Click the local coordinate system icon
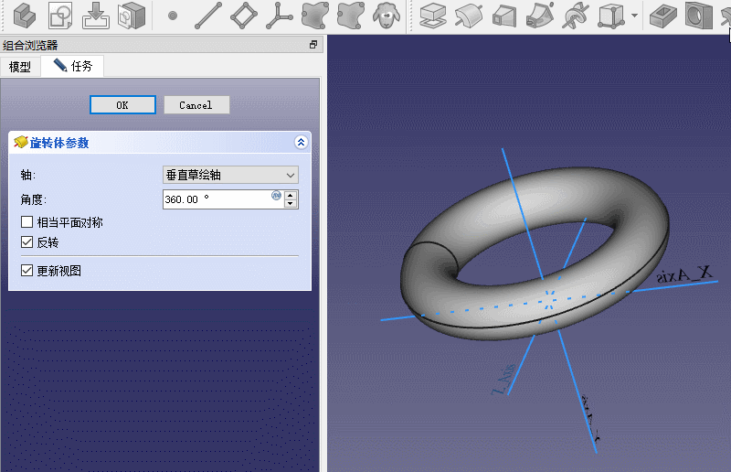This screenshot has width=731, height=472. [279, 16]
